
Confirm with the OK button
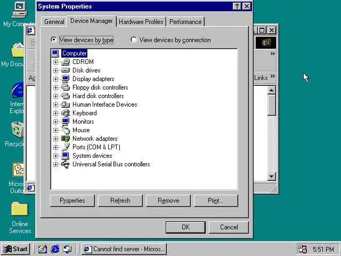coord(185,227)
